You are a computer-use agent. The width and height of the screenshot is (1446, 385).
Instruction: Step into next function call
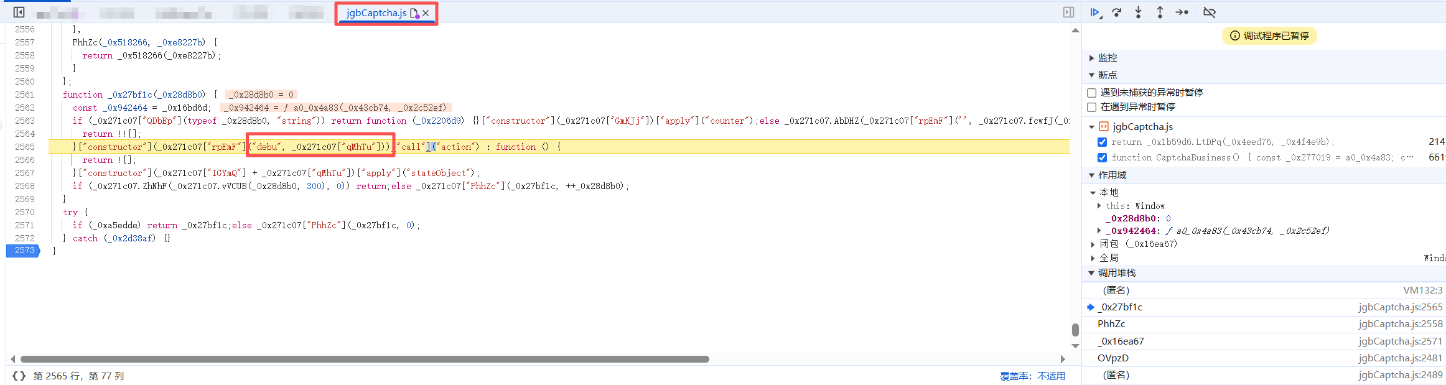pyautogui.click(x=1138, y=12)
